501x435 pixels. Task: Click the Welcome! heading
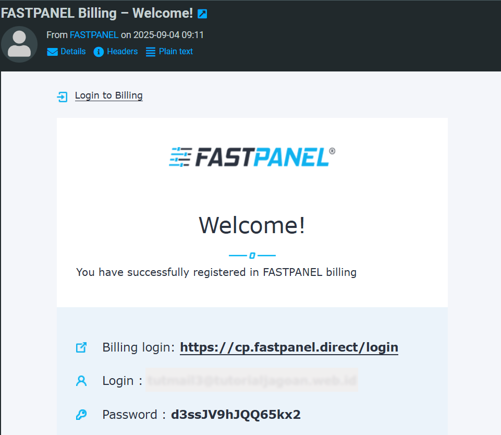[x=252, y=225]
